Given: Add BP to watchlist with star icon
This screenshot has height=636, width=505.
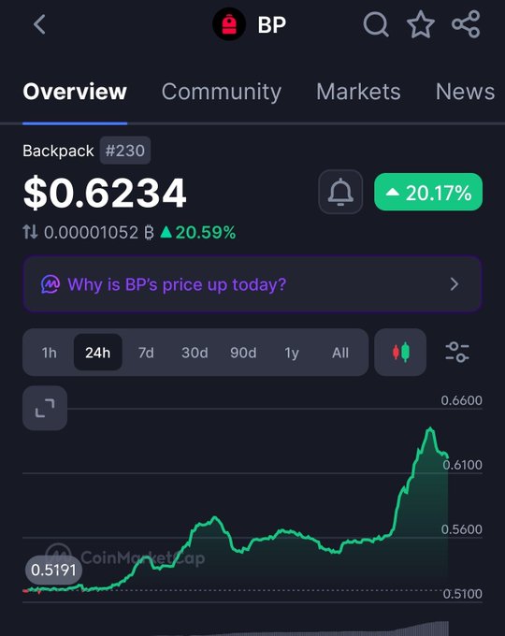Looking at the screenshot, I should pyautogui.click(x=421, y=24).
